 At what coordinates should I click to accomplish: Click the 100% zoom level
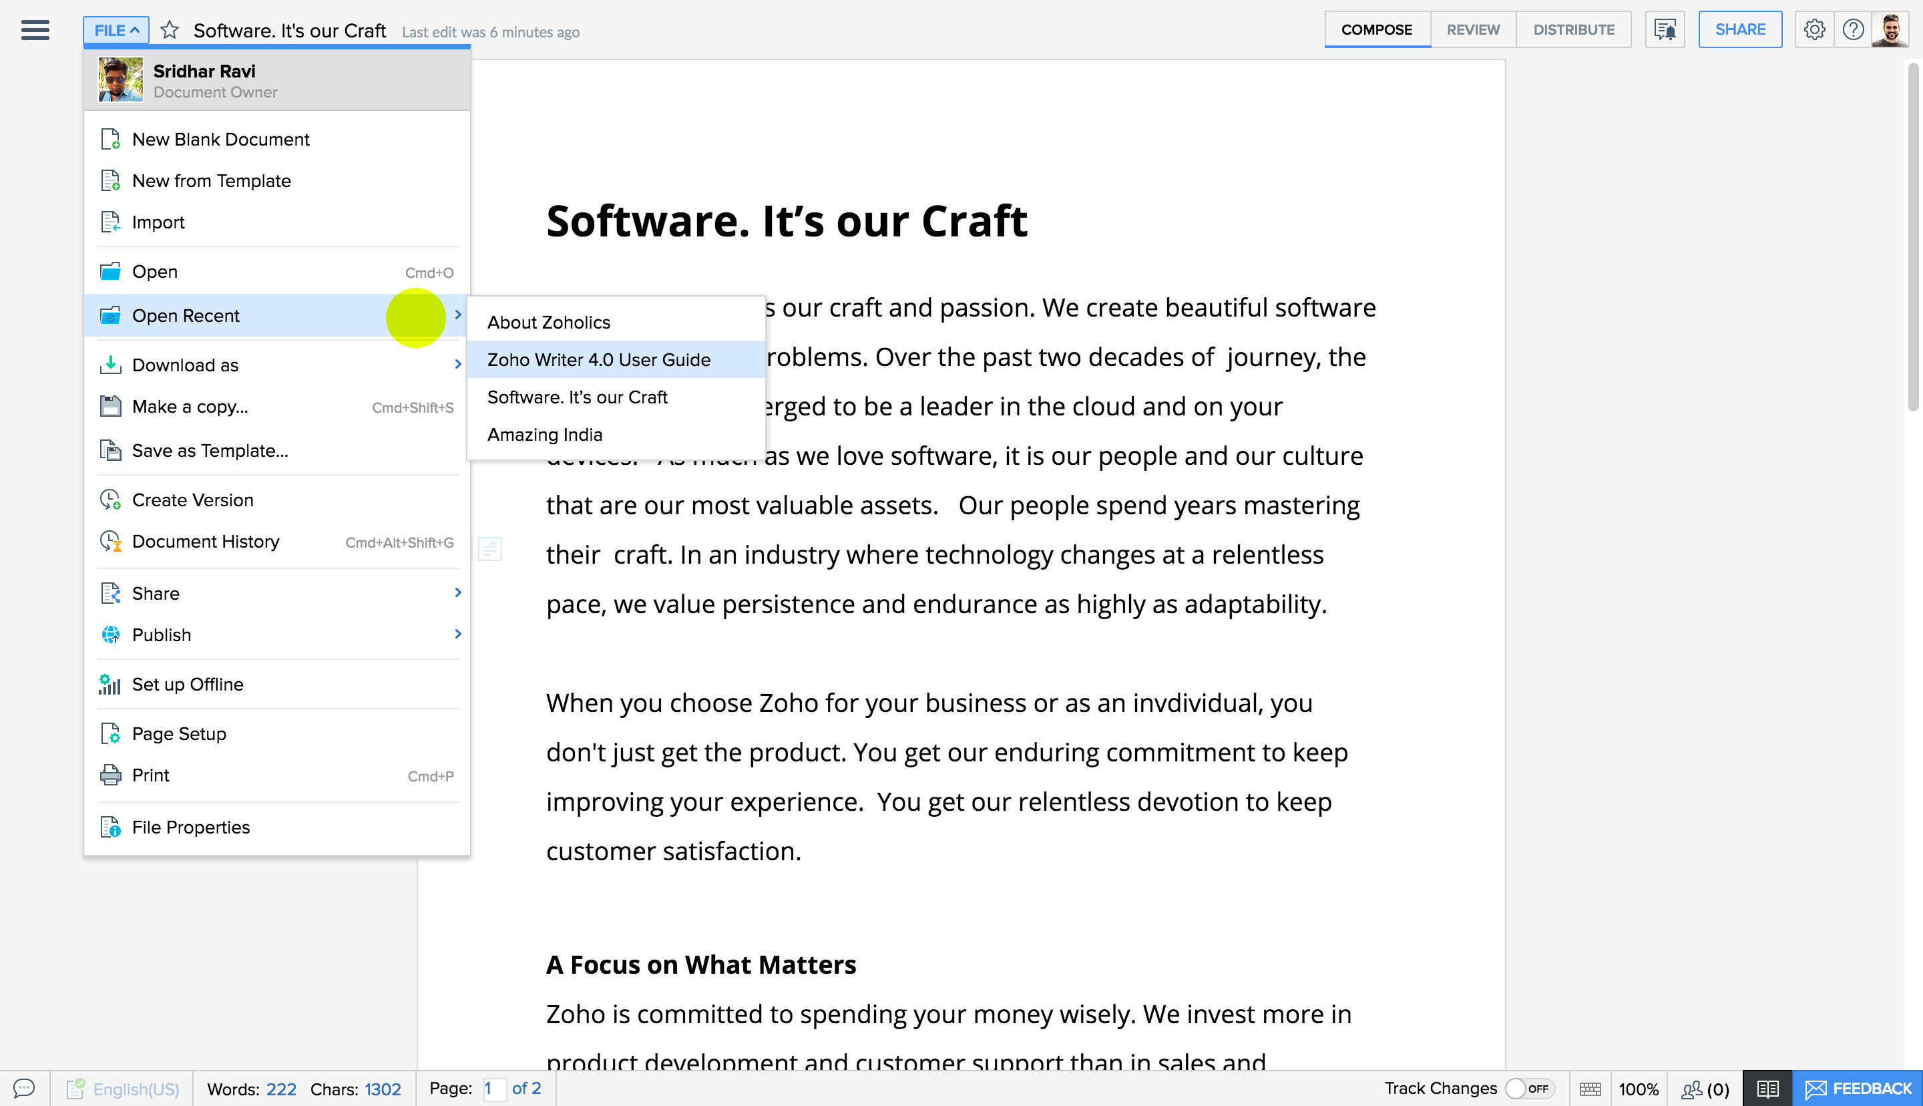(1637, 1089)
